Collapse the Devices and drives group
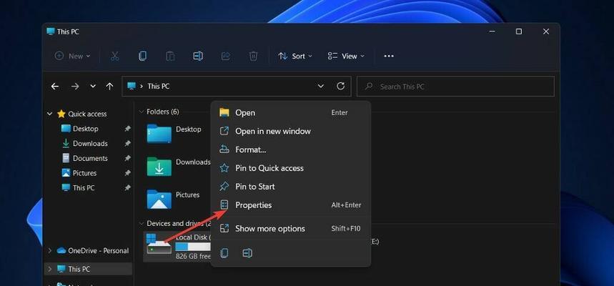 (142, 224)
